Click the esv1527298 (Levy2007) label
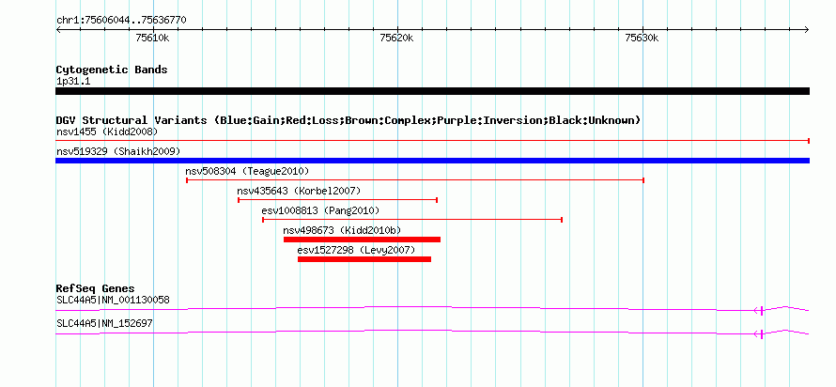The width and height of the screenshot is (836, 387). (356, 250)
